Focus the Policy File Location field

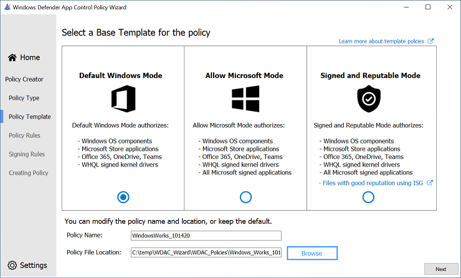point(206,252)
